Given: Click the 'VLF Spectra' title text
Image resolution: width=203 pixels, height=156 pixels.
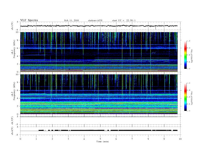Looking at the screenshot, I should [29, 20].
